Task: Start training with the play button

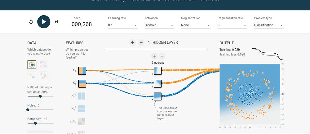Action: click(x=44, y=22)
